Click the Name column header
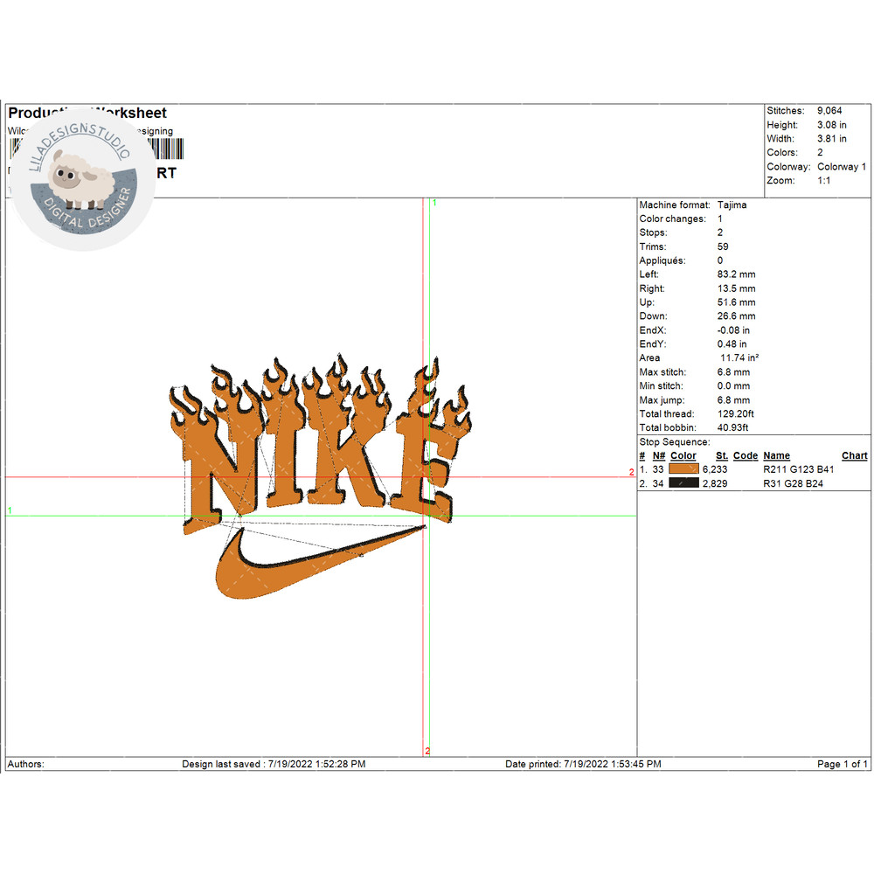The image size is (874, 874). [776, 455]
